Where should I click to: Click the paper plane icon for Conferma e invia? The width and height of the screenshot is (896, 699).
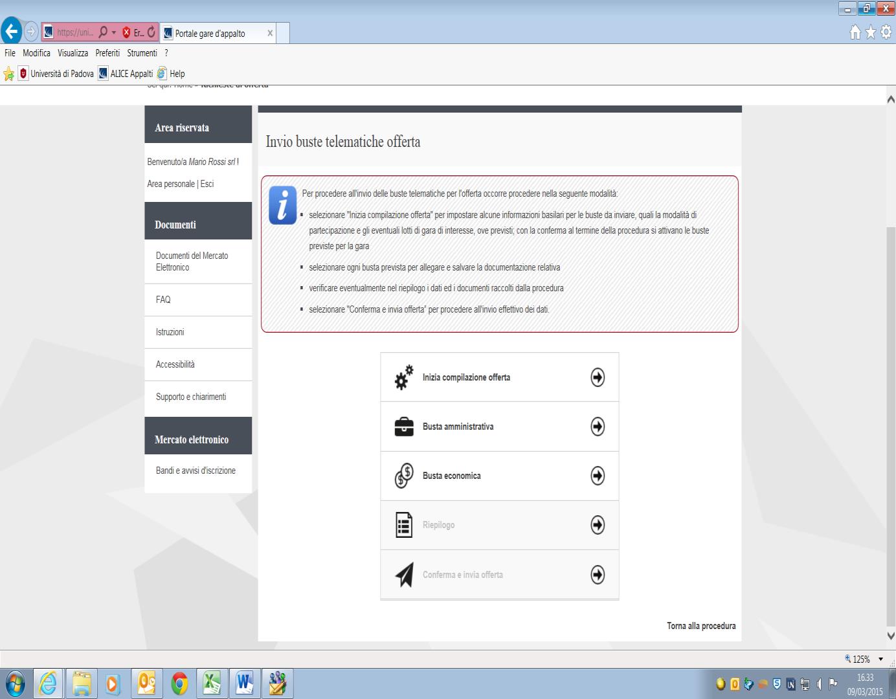[404, 575]
